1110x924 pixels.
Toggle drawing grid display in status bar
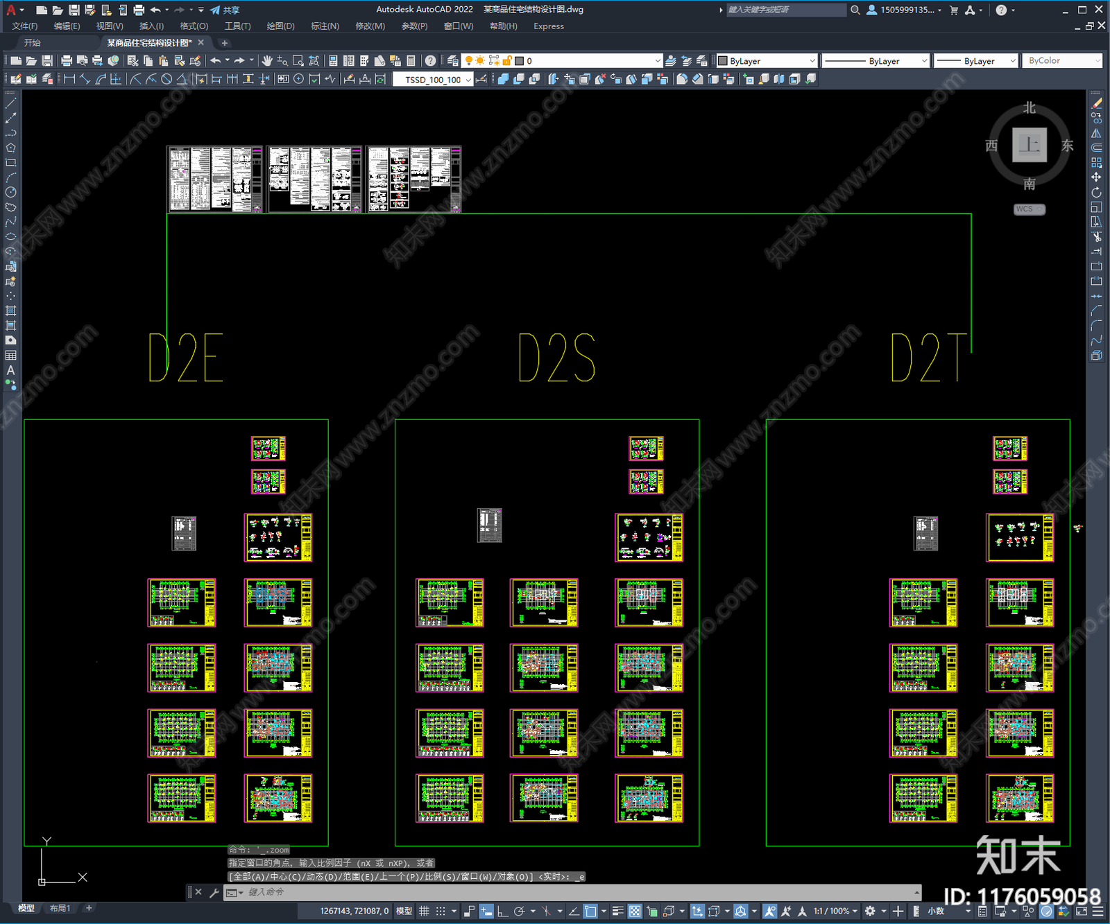click(x=424, y=911)
